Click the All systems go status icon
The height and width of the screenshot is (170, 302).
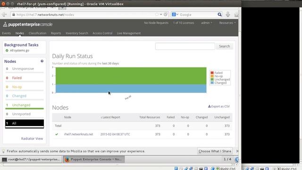pyautogui.click(x=7, y=51)
